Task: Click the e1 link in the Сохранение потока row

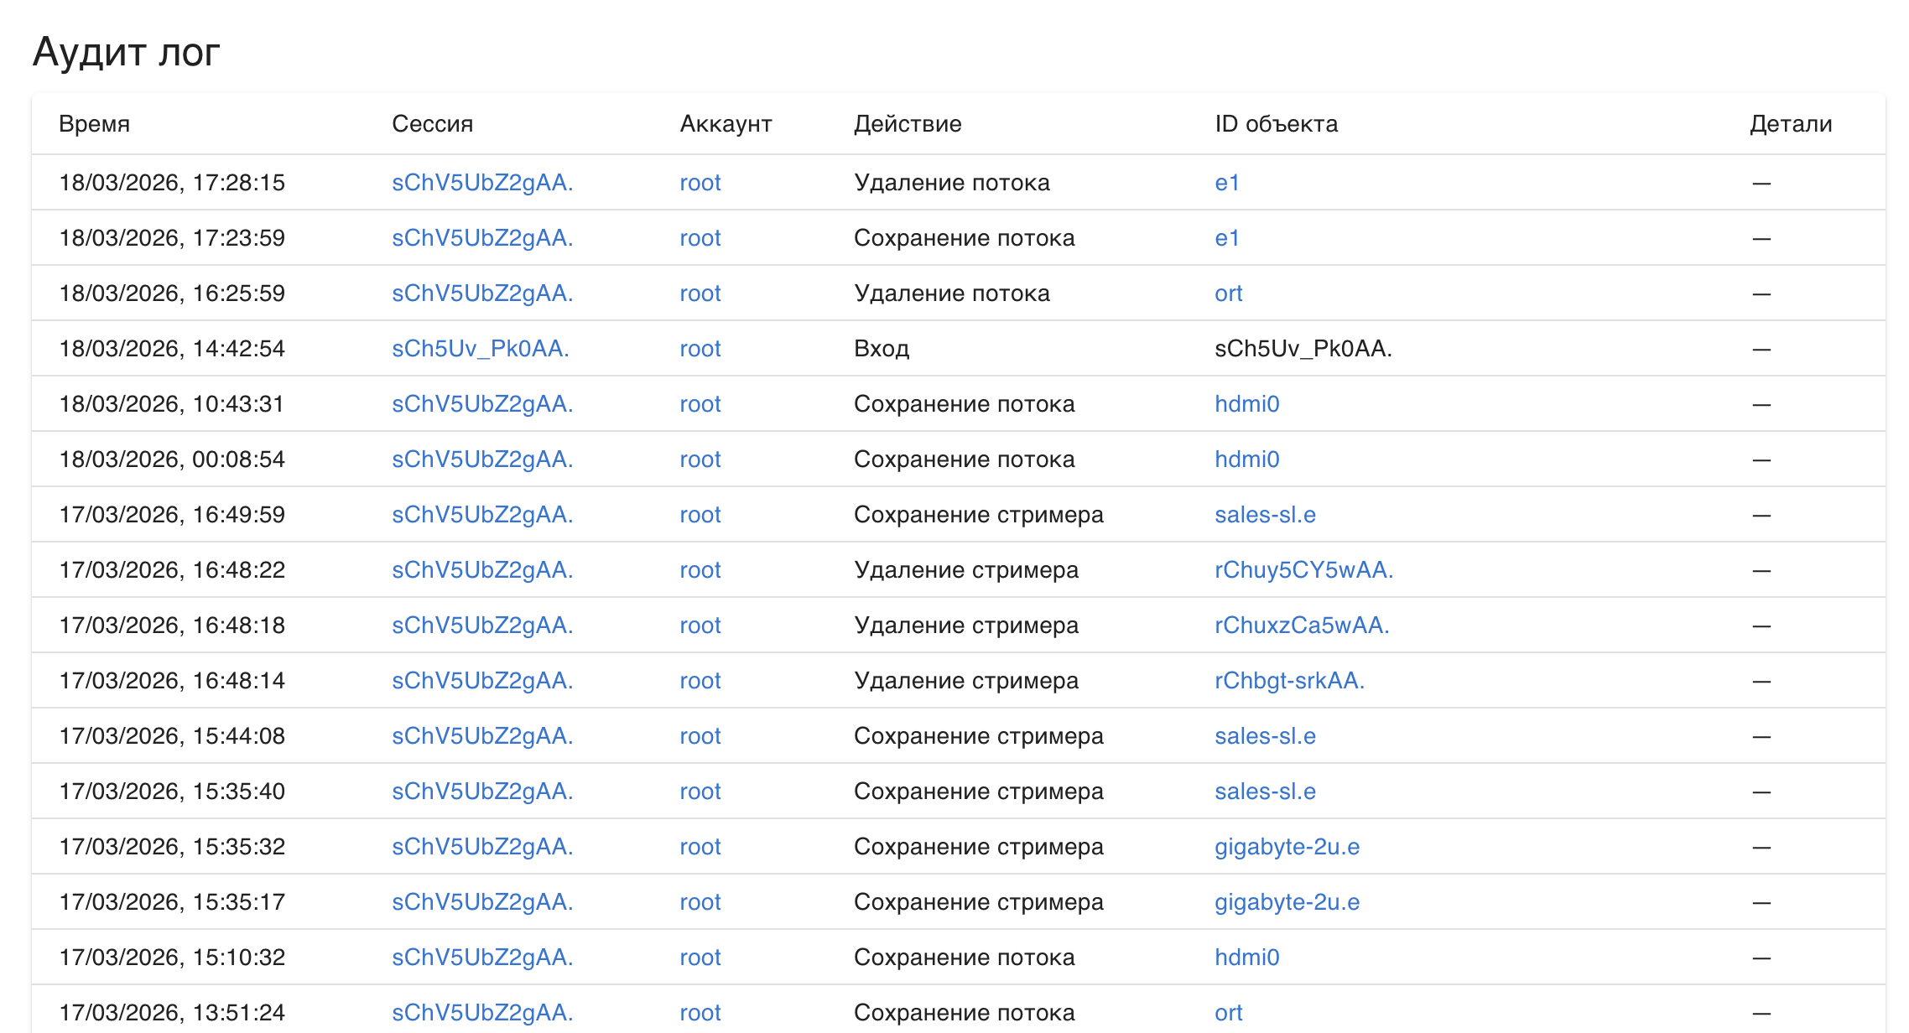Action: (1228, 237)
